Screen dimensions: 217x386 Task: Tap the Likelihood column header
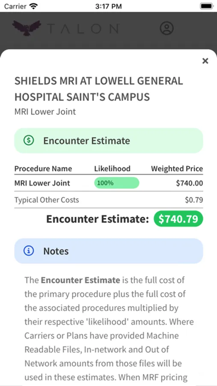click(112, 169)
